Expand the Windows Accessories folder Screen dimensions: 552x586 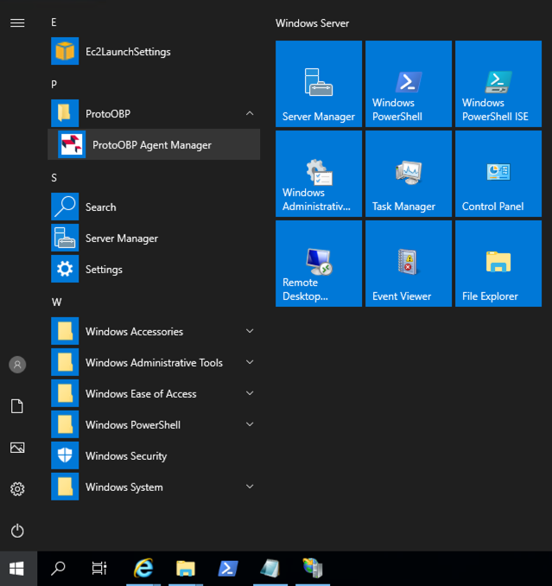(154, 331)
